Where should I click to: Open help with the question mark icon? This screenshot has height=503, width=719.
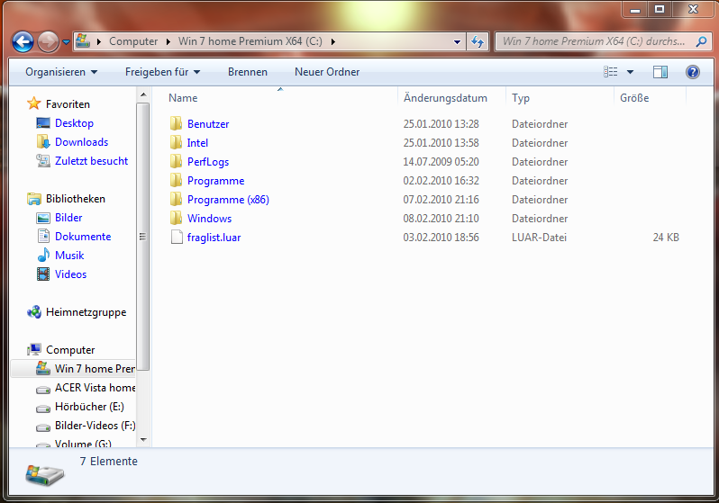(692, 72)
